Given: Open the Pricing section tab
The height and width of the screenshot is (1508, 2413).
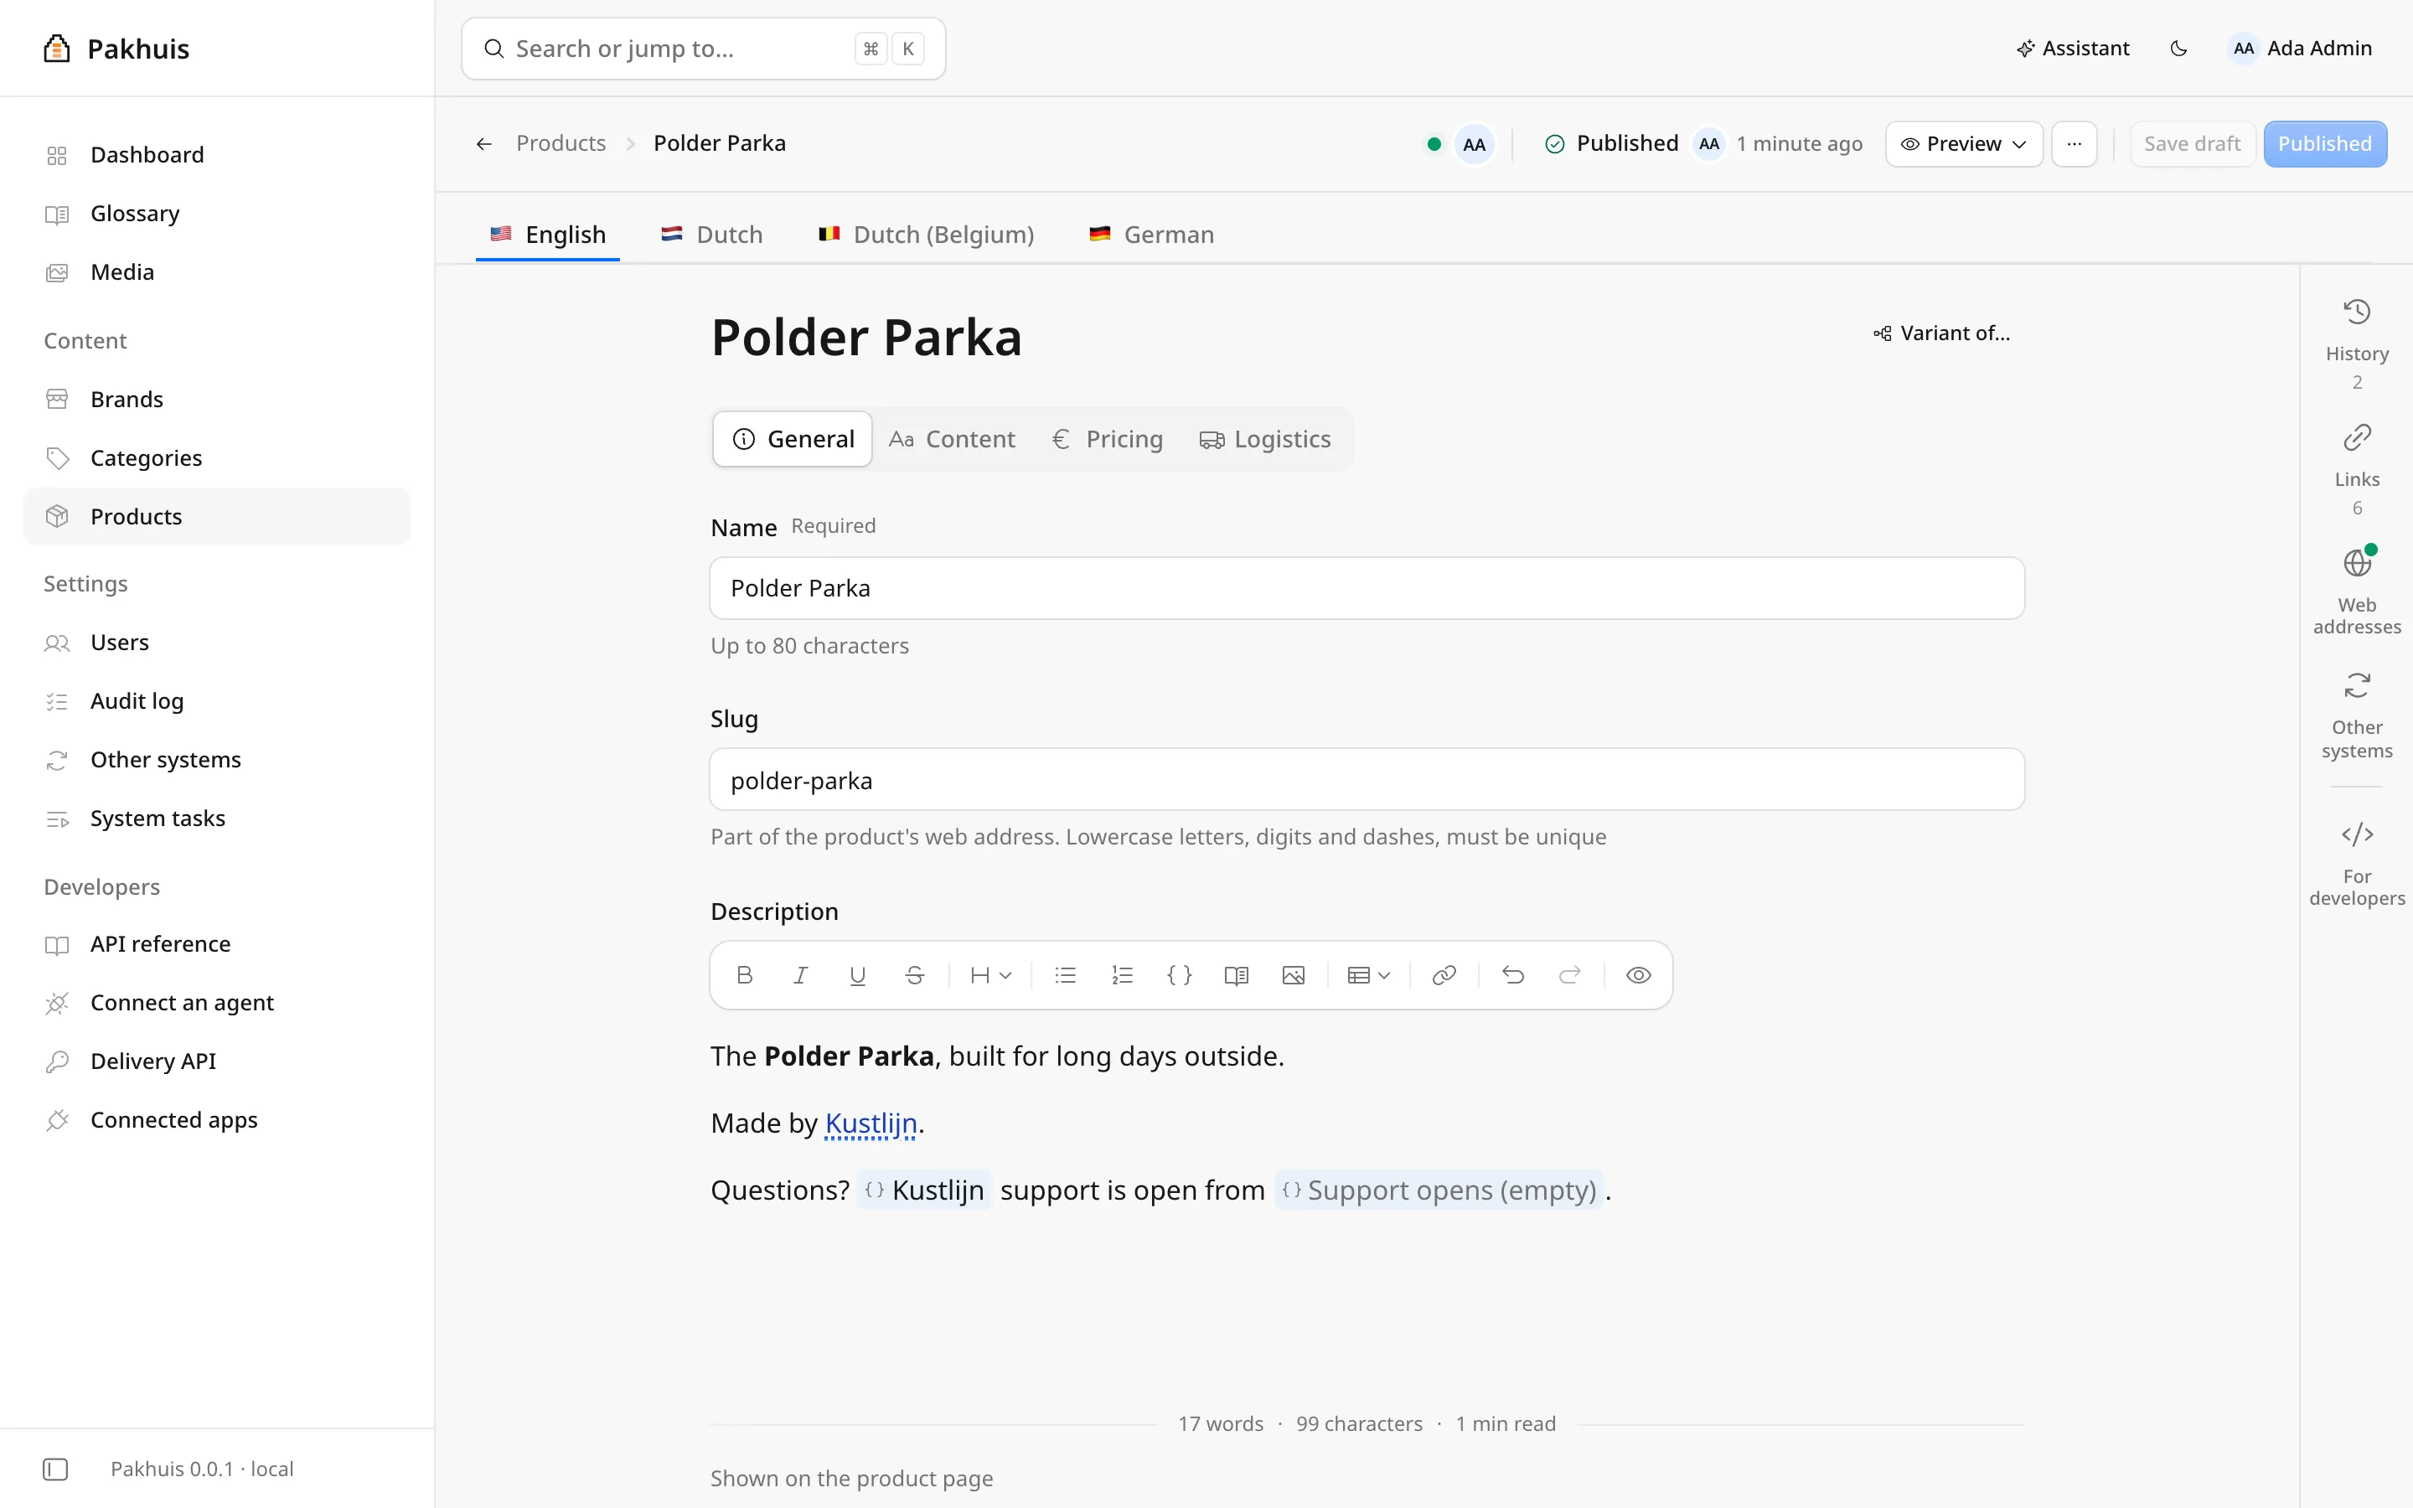Looking at the screenshot, I should 1107,439.
